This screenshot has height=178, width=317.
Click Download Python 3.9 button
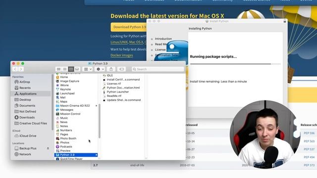(129, 27)
